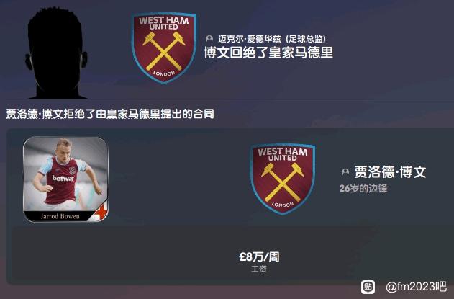Click the England flag on player card
The image size is (454, 299).
tap(101, 213)
